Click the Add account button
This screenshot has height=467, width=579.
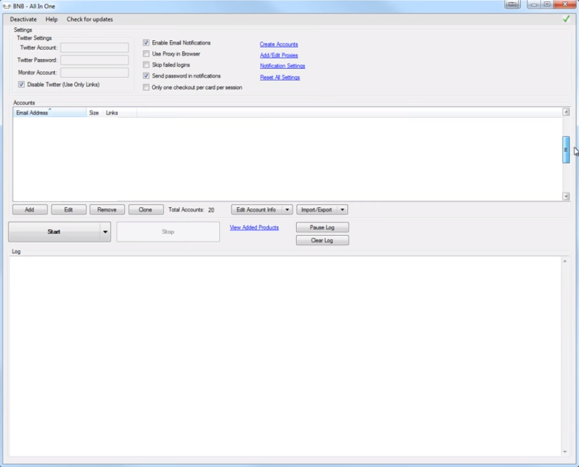pyautogui.click(x=29, y=210)
